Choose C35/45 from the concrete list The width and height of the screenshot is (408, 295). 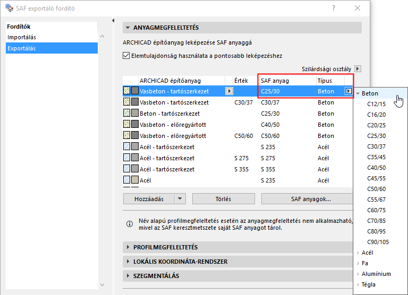pos(376,157)
